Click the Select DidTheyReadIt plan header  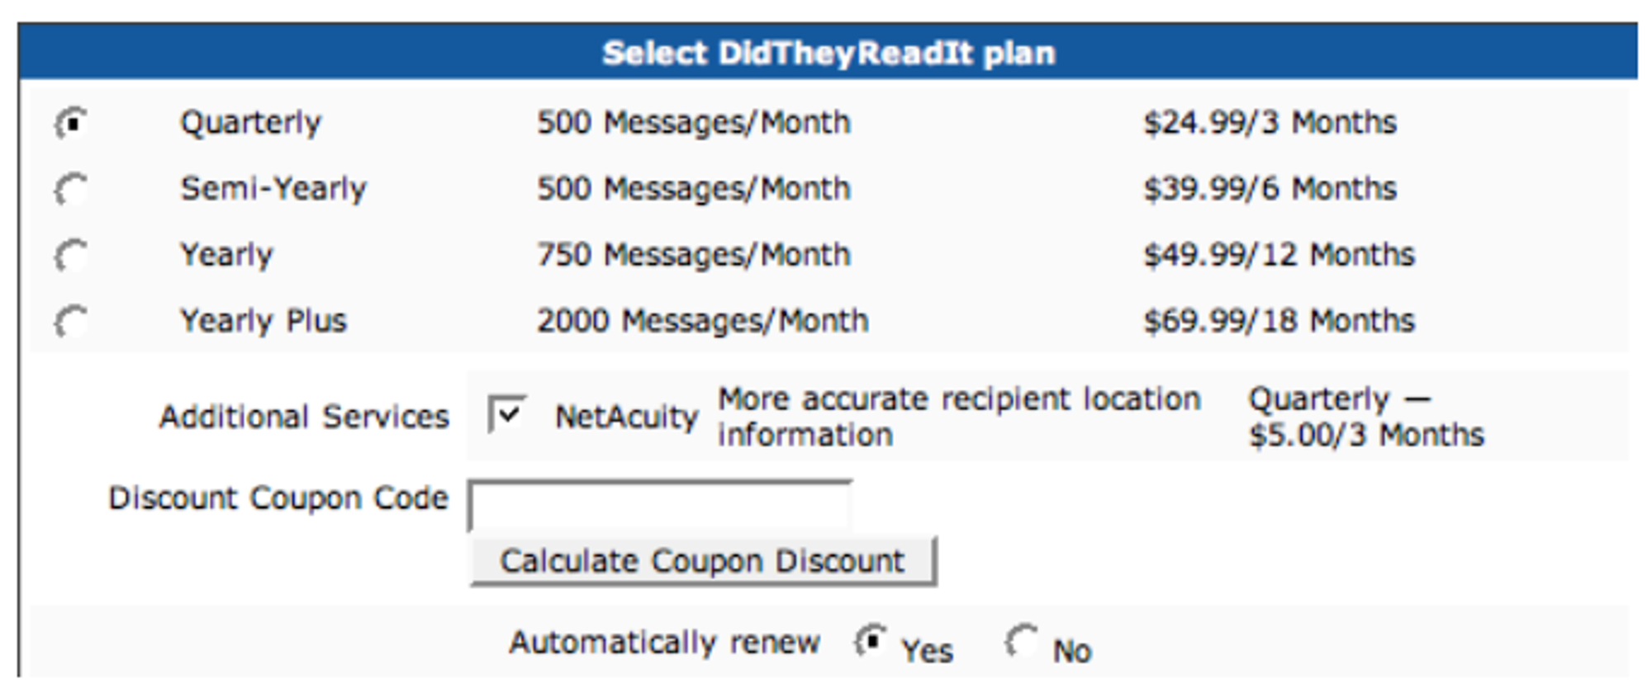click(828, 53)
